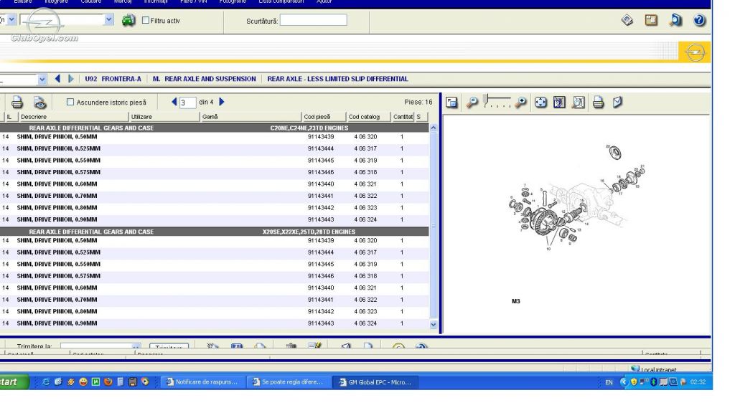Viewport: 735px width, 413px height.
Task: Fit the illustration to the window
Action: [559, 102]
